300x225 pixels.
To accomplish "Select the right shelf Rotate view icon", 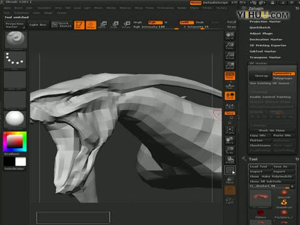I will click(x=230, y=159).
